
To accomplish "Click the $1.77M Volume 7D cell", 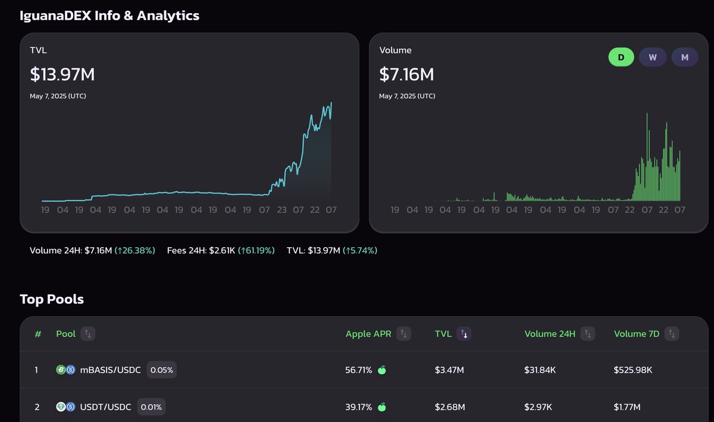I will tap(627, 407).
